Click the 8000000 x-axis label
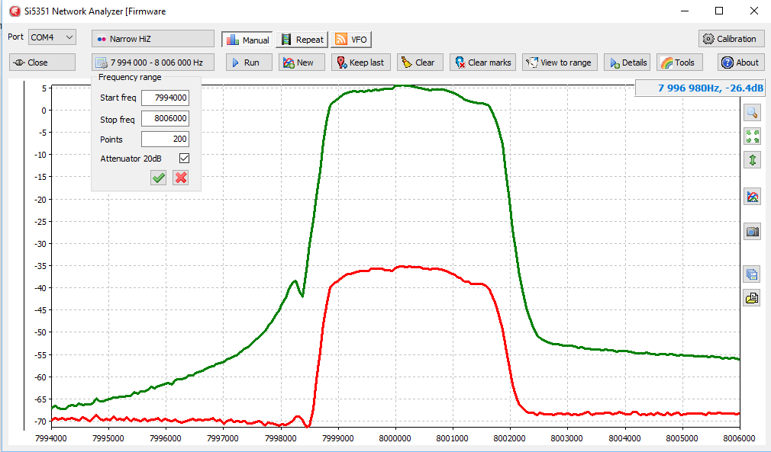 (x=395, y=438)
